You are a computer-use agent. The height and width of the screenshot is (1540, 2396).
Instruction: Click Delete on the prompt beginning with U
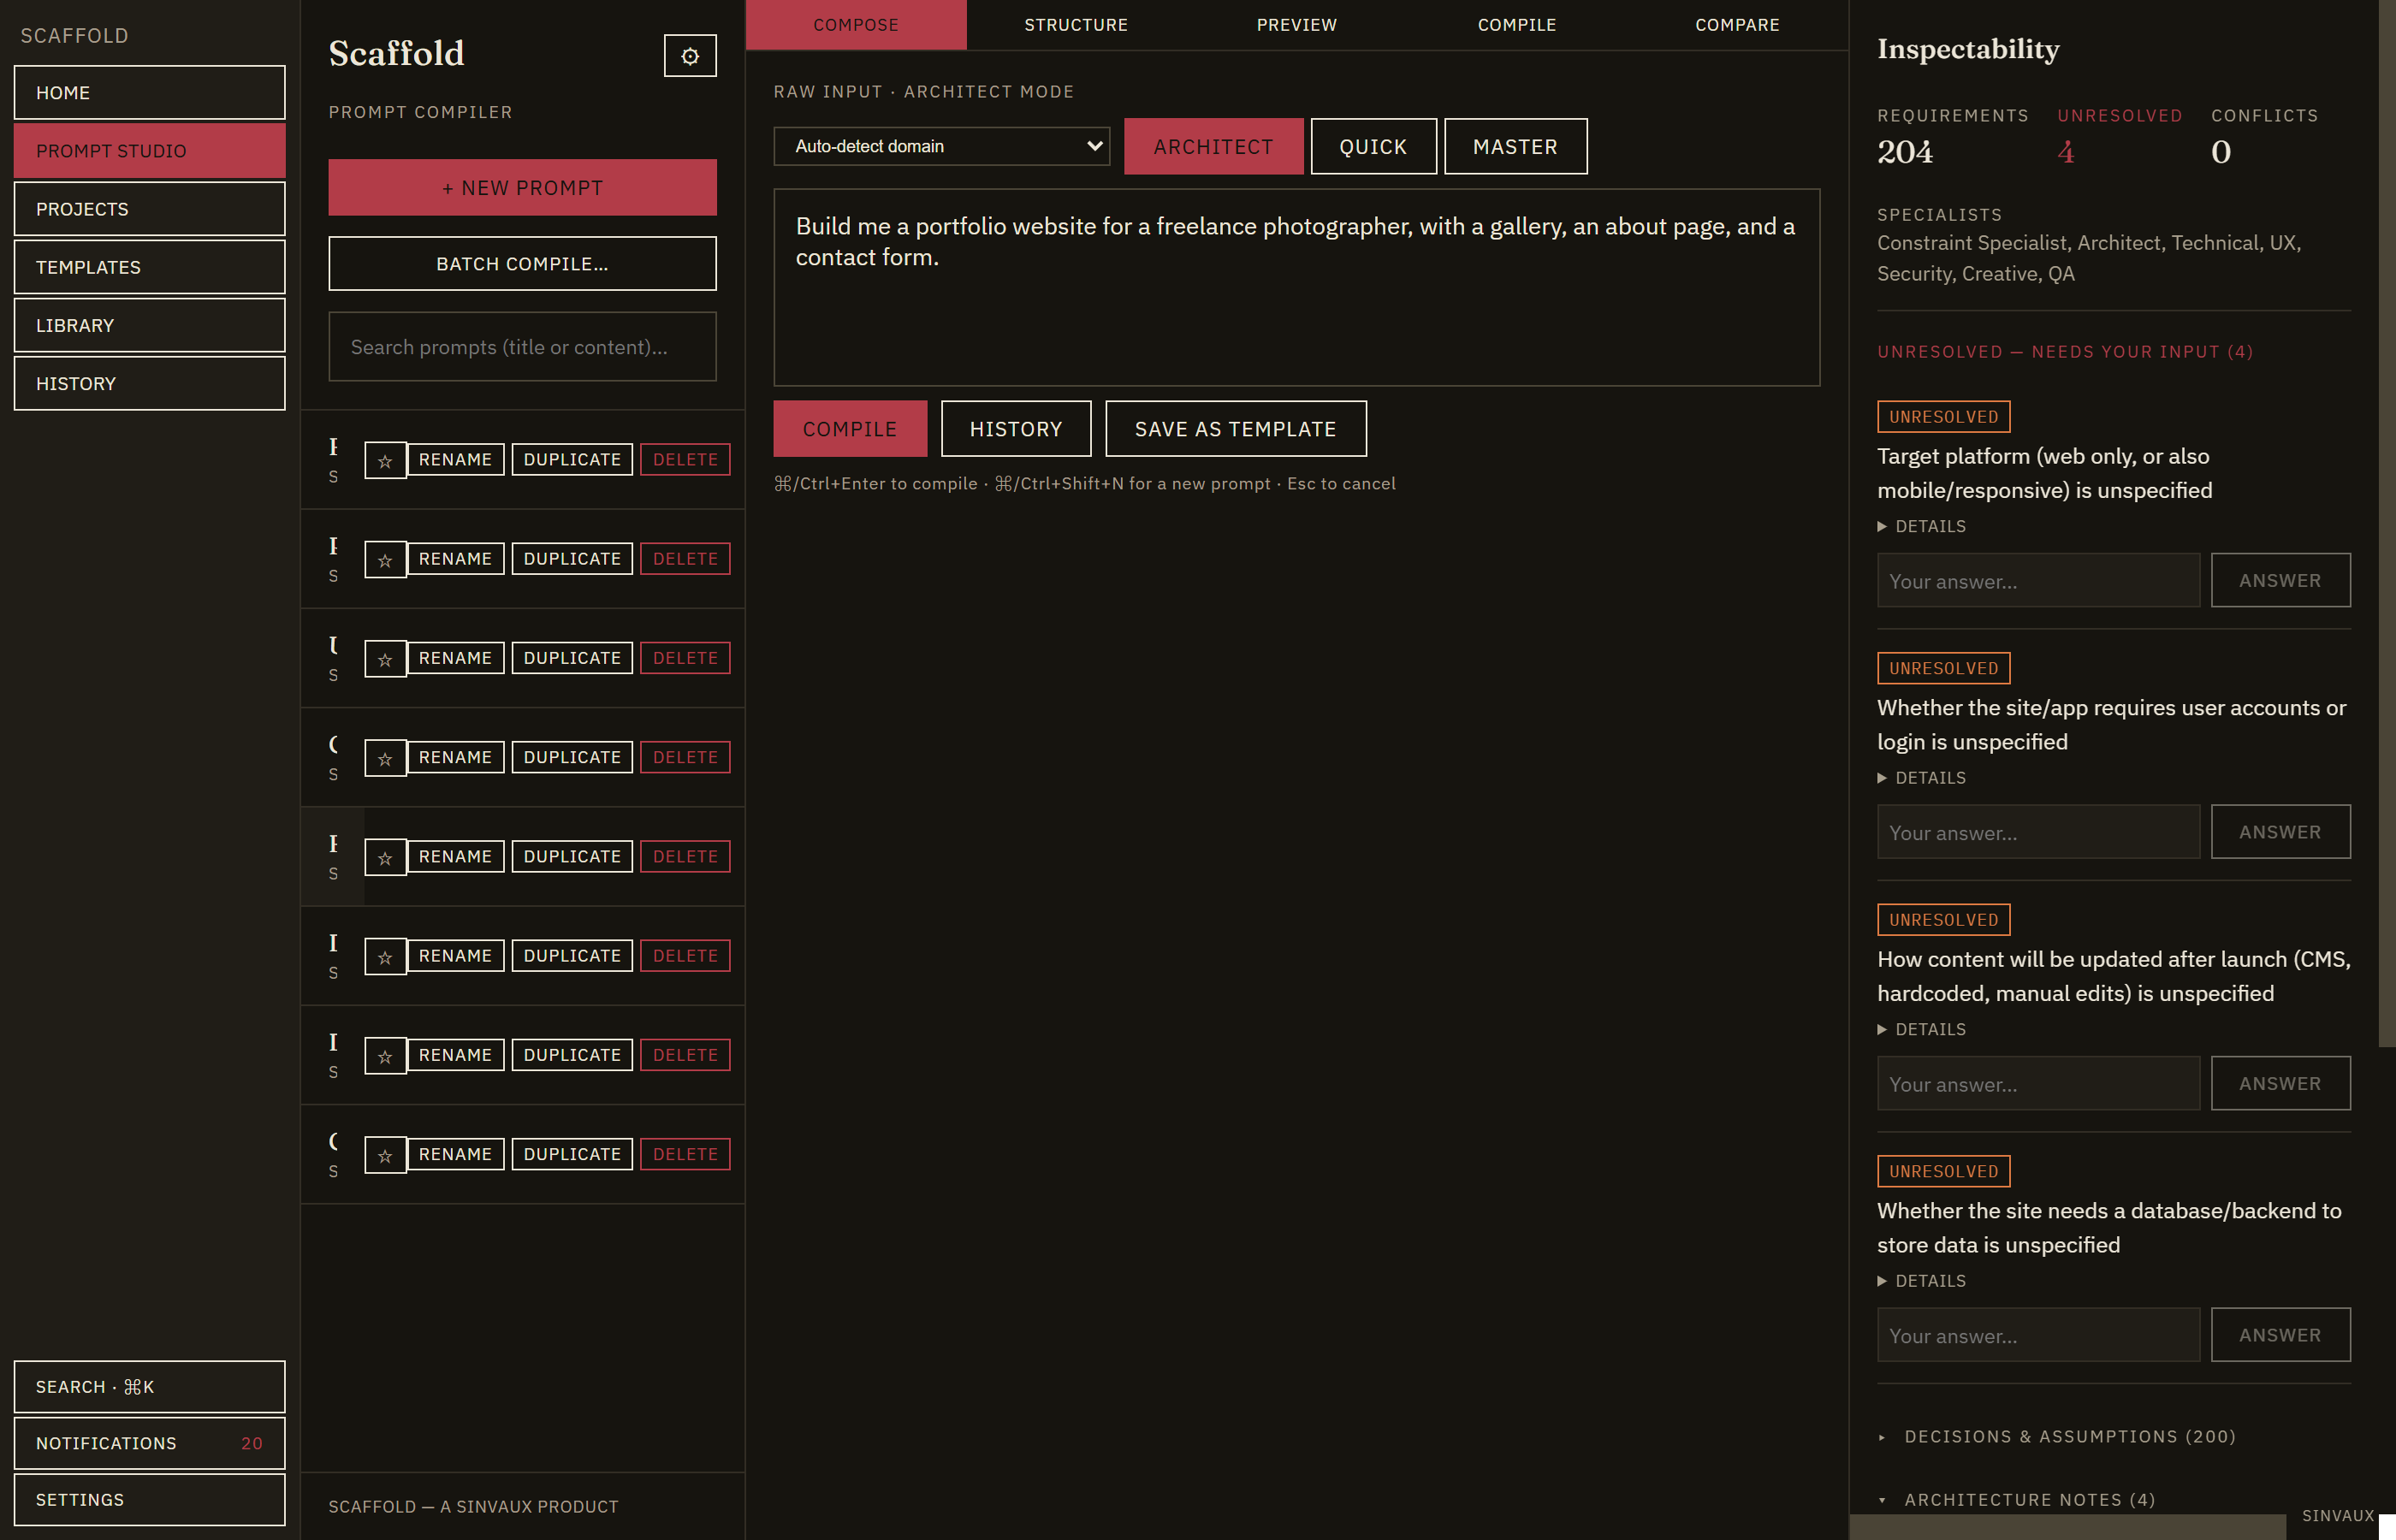pos(685,658)
